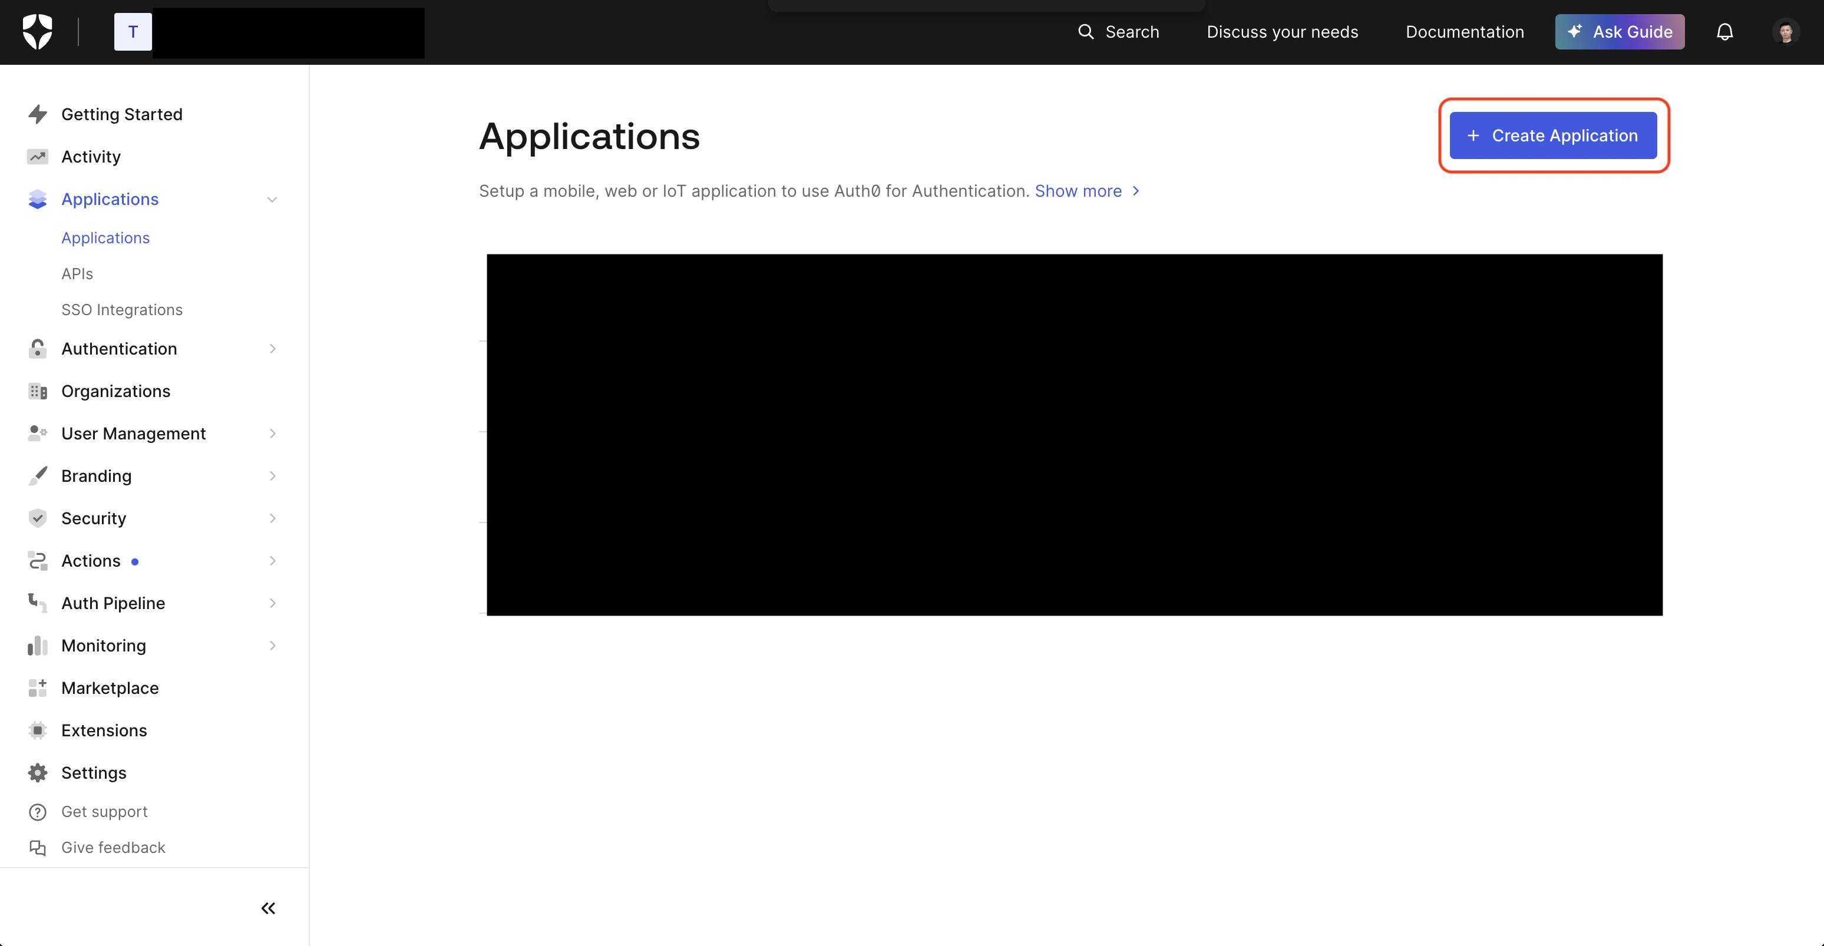Expand the Authentication section chevron
1824x946 pixels.
coord(273,348)
